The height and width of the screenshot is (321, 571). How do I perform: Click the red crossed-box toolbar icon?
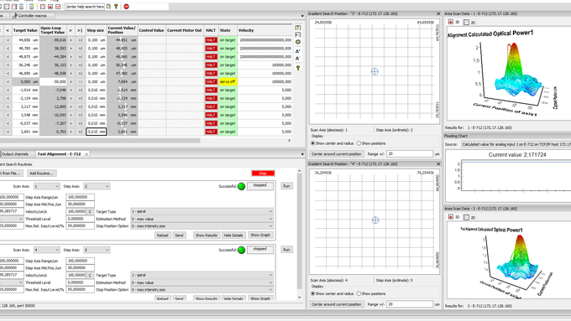click(x=43, y=7)
